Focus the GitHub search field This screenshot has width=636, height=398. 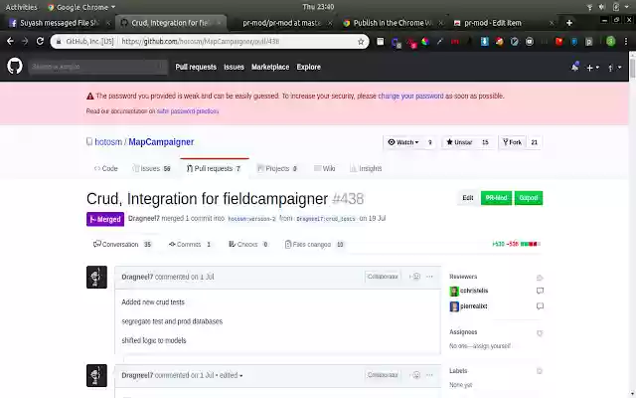[x=97, y=67]
